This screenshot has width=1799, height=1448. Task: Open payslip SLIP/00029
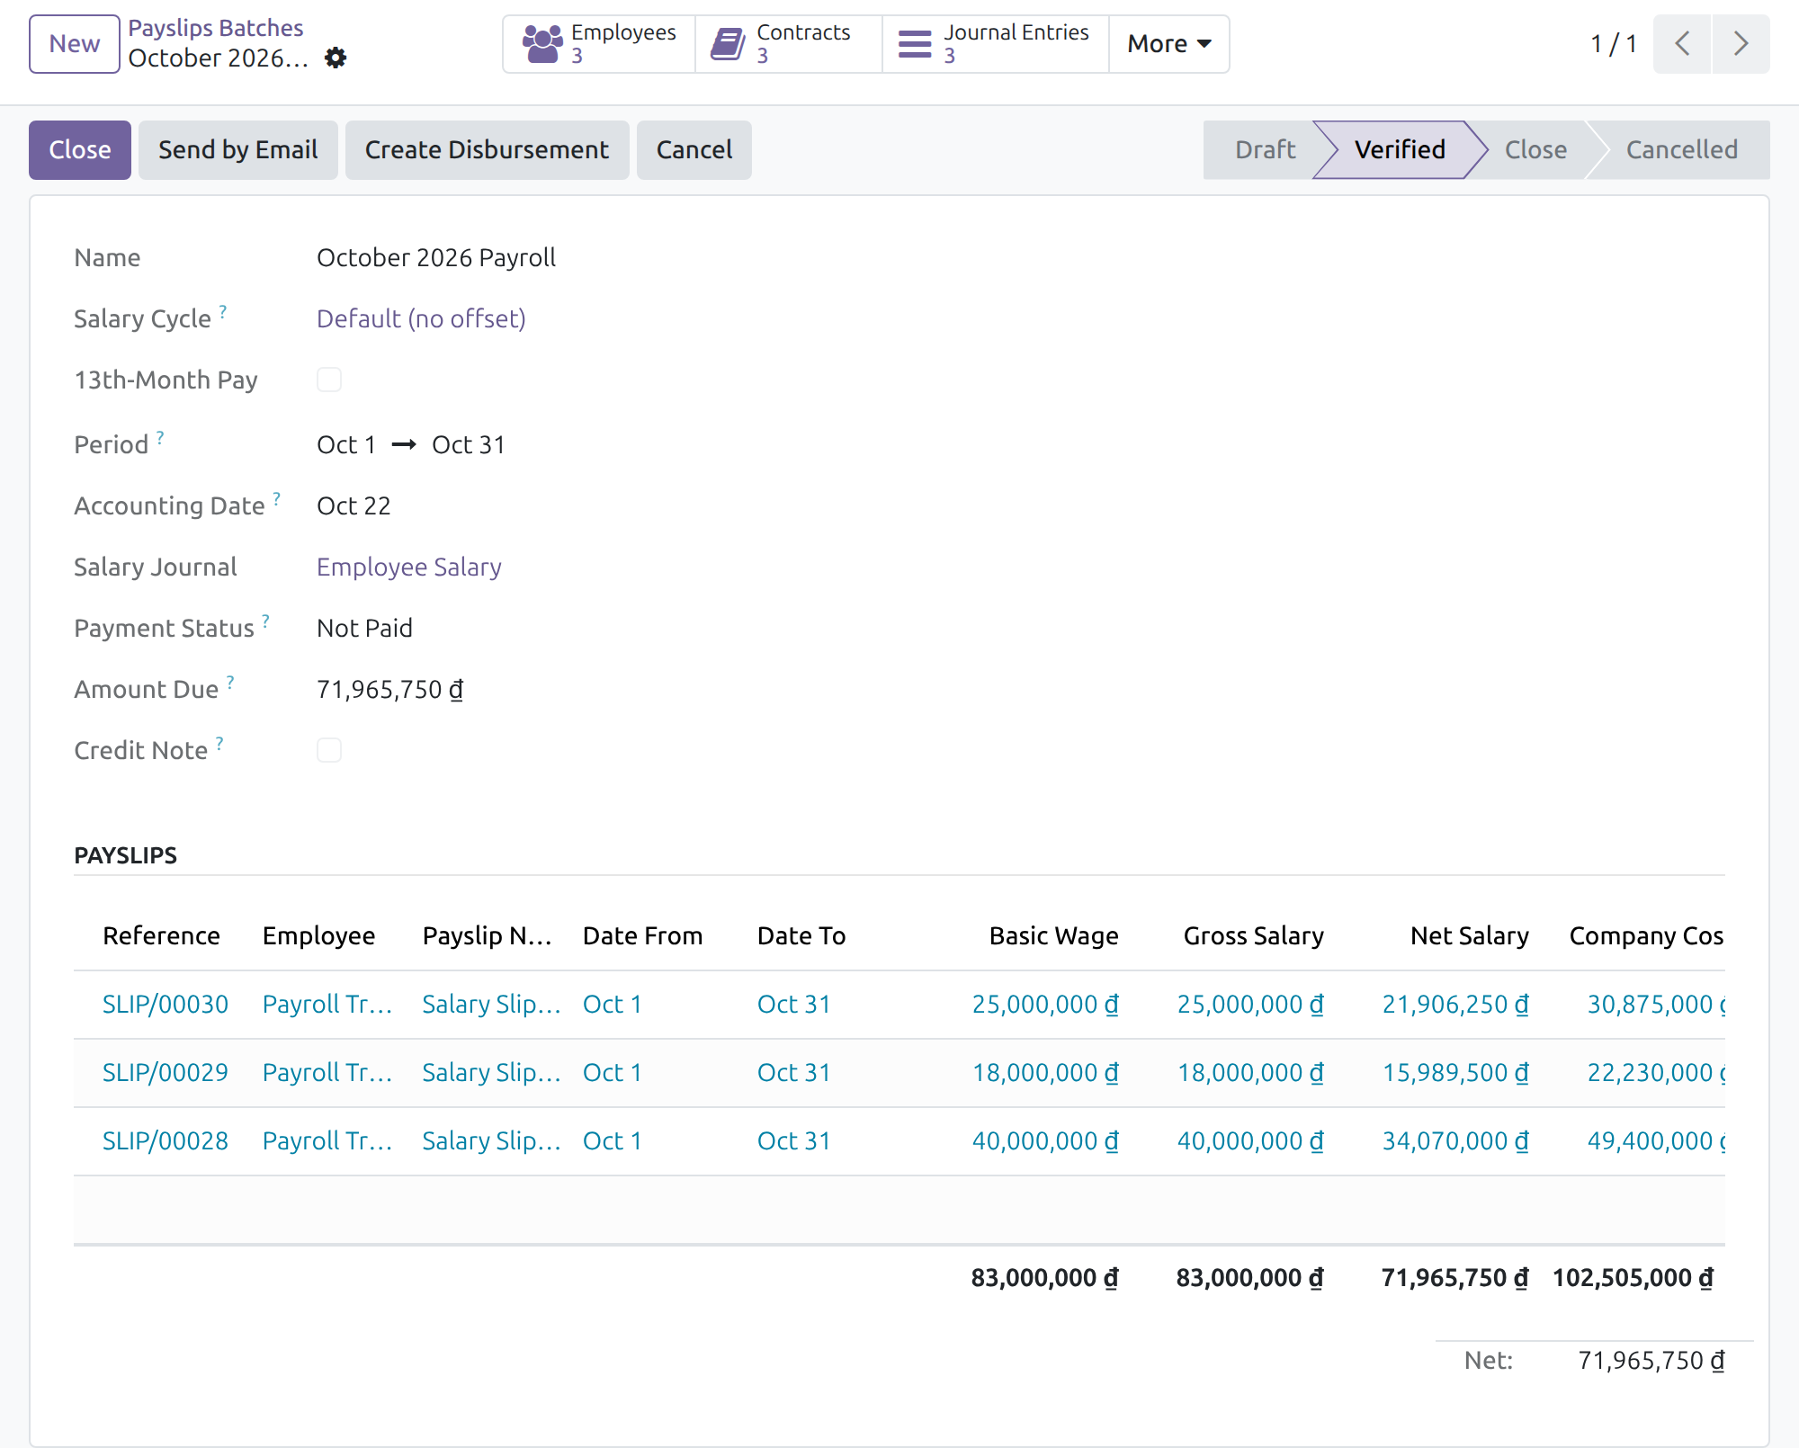166,1072
